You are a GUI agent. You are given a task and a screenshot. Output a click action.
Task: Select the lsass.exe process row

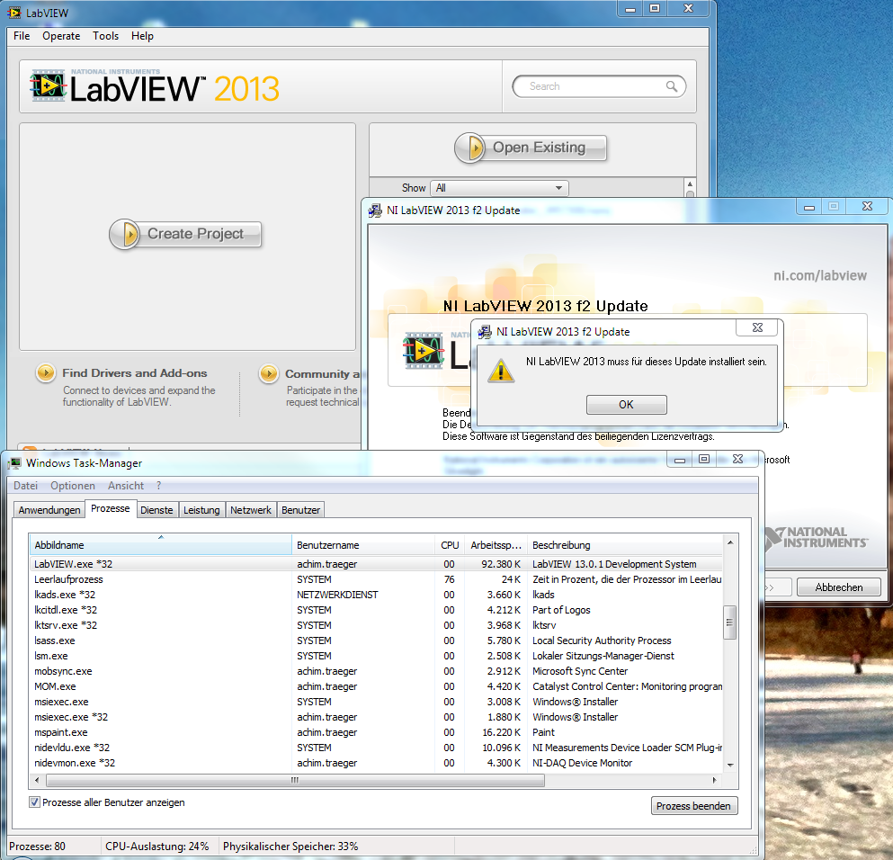click(376, 641)
